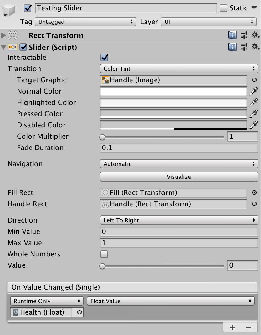The height and width of the screenshot is (335, 261).
Task: Open Slider component help reference icon
Action: 232,47
